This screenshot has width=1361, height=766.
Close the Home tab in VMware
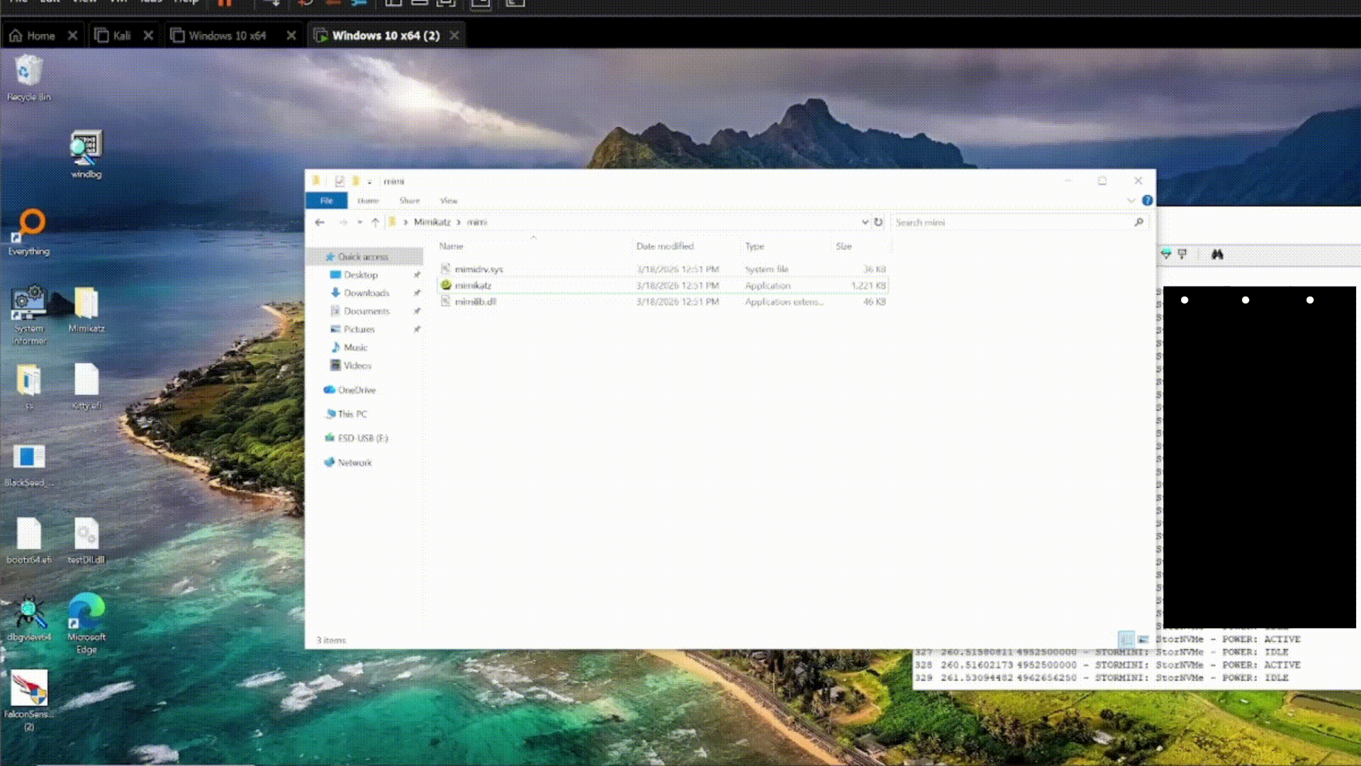(x=72, y=35)
